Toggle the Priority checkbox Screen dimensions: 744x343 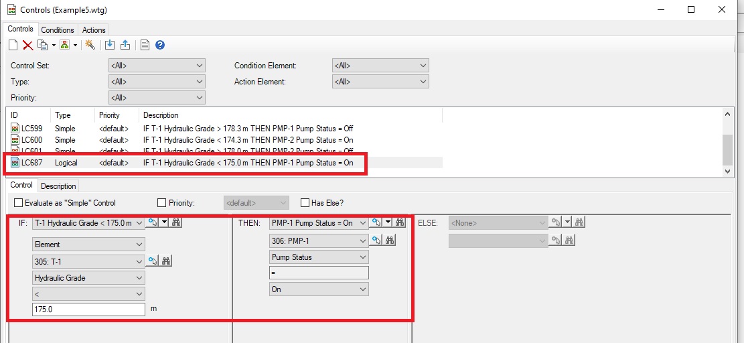[x=161, y=203]
